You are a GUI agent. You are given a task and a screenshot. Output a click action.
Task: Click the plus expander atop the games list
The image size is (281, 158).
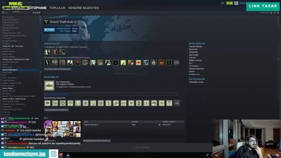click(x=40, y=17)
